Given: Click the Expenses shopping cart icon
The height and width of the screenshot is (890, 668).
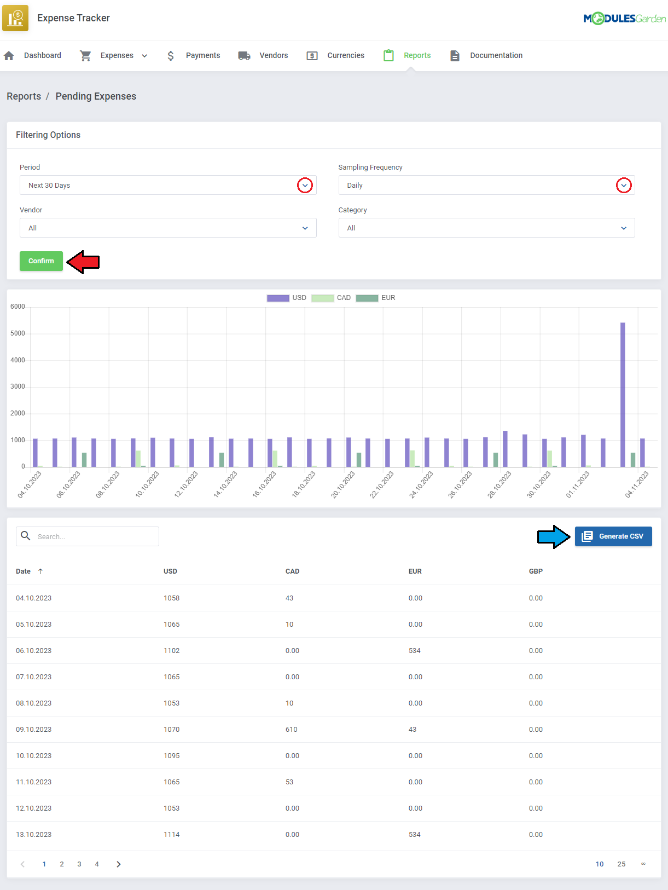Looking at the screenshot, I should point(85,55).
